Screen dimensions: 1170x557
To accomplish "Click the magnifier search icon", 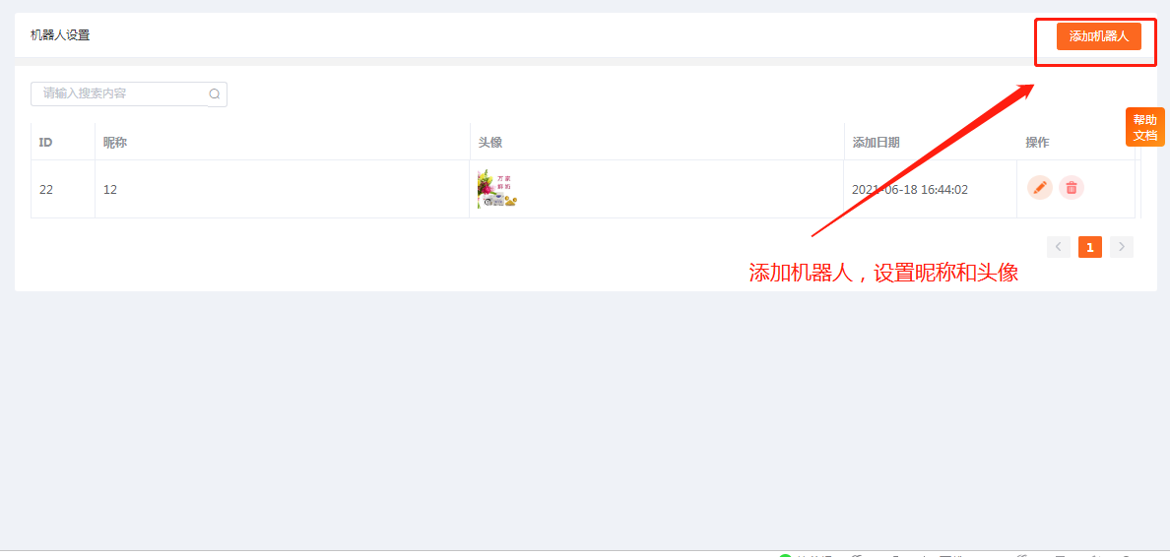I will pos(215,93).
